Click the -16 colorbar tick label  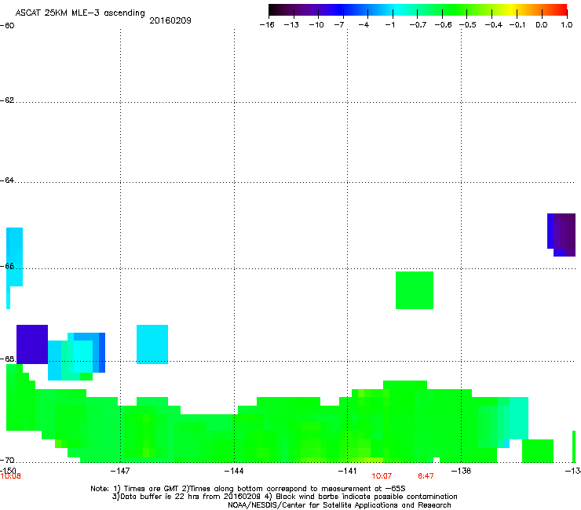tap(267, 25)
